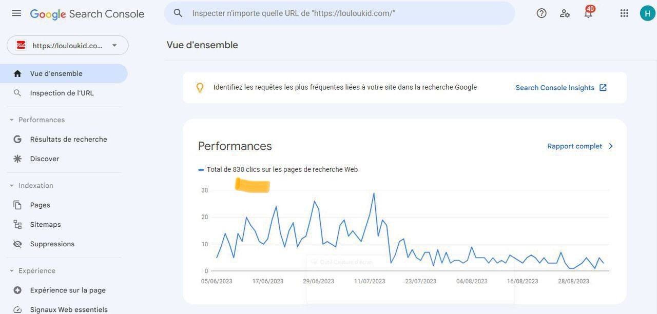
Task: Open the main hamburger menu
Action: (x=16, y=13)
